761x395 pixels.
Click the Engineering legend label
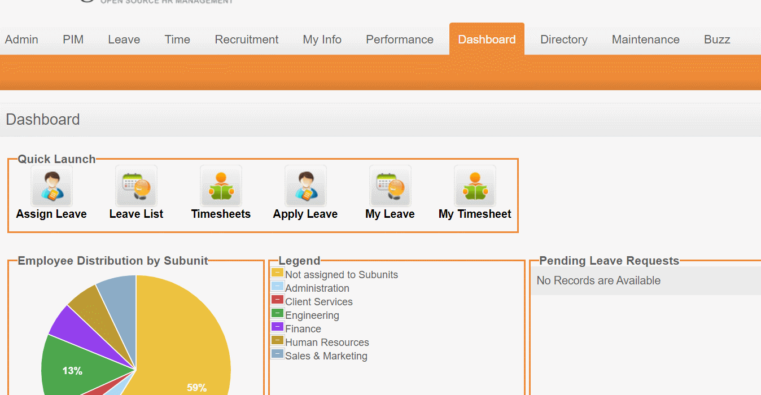pos(312,315)
